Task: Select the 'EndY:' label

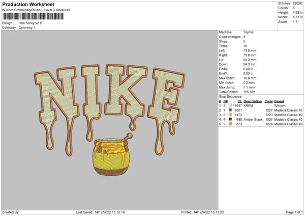Action: point(223,73)
